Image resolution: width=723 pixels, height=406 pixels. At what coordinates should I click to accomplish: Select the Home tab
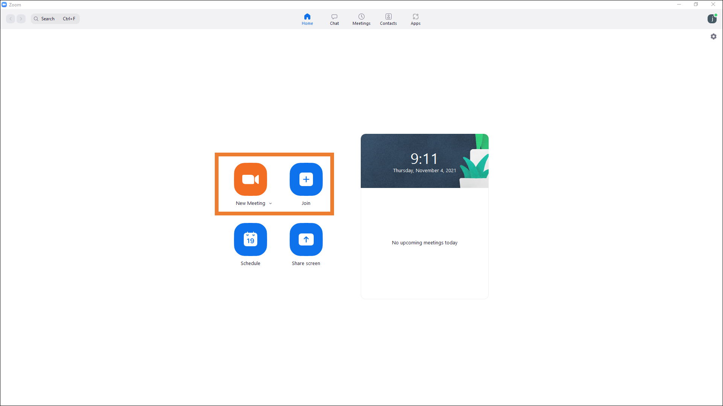click(307, 19)
